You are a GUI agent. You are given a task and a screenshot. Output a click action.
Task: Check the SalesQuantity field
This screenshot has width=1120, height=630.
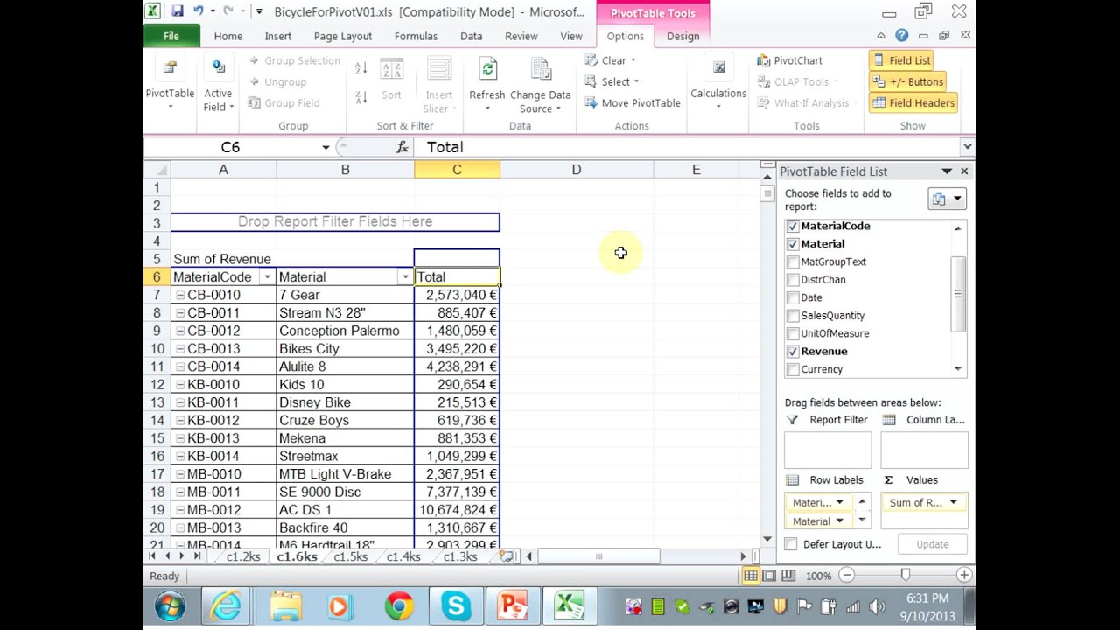point(793,316)
